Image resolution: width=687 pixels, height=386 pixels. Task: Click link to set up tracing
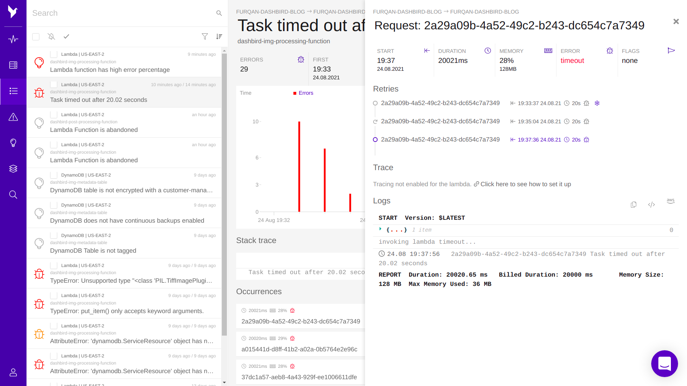(x=526, y=184)
